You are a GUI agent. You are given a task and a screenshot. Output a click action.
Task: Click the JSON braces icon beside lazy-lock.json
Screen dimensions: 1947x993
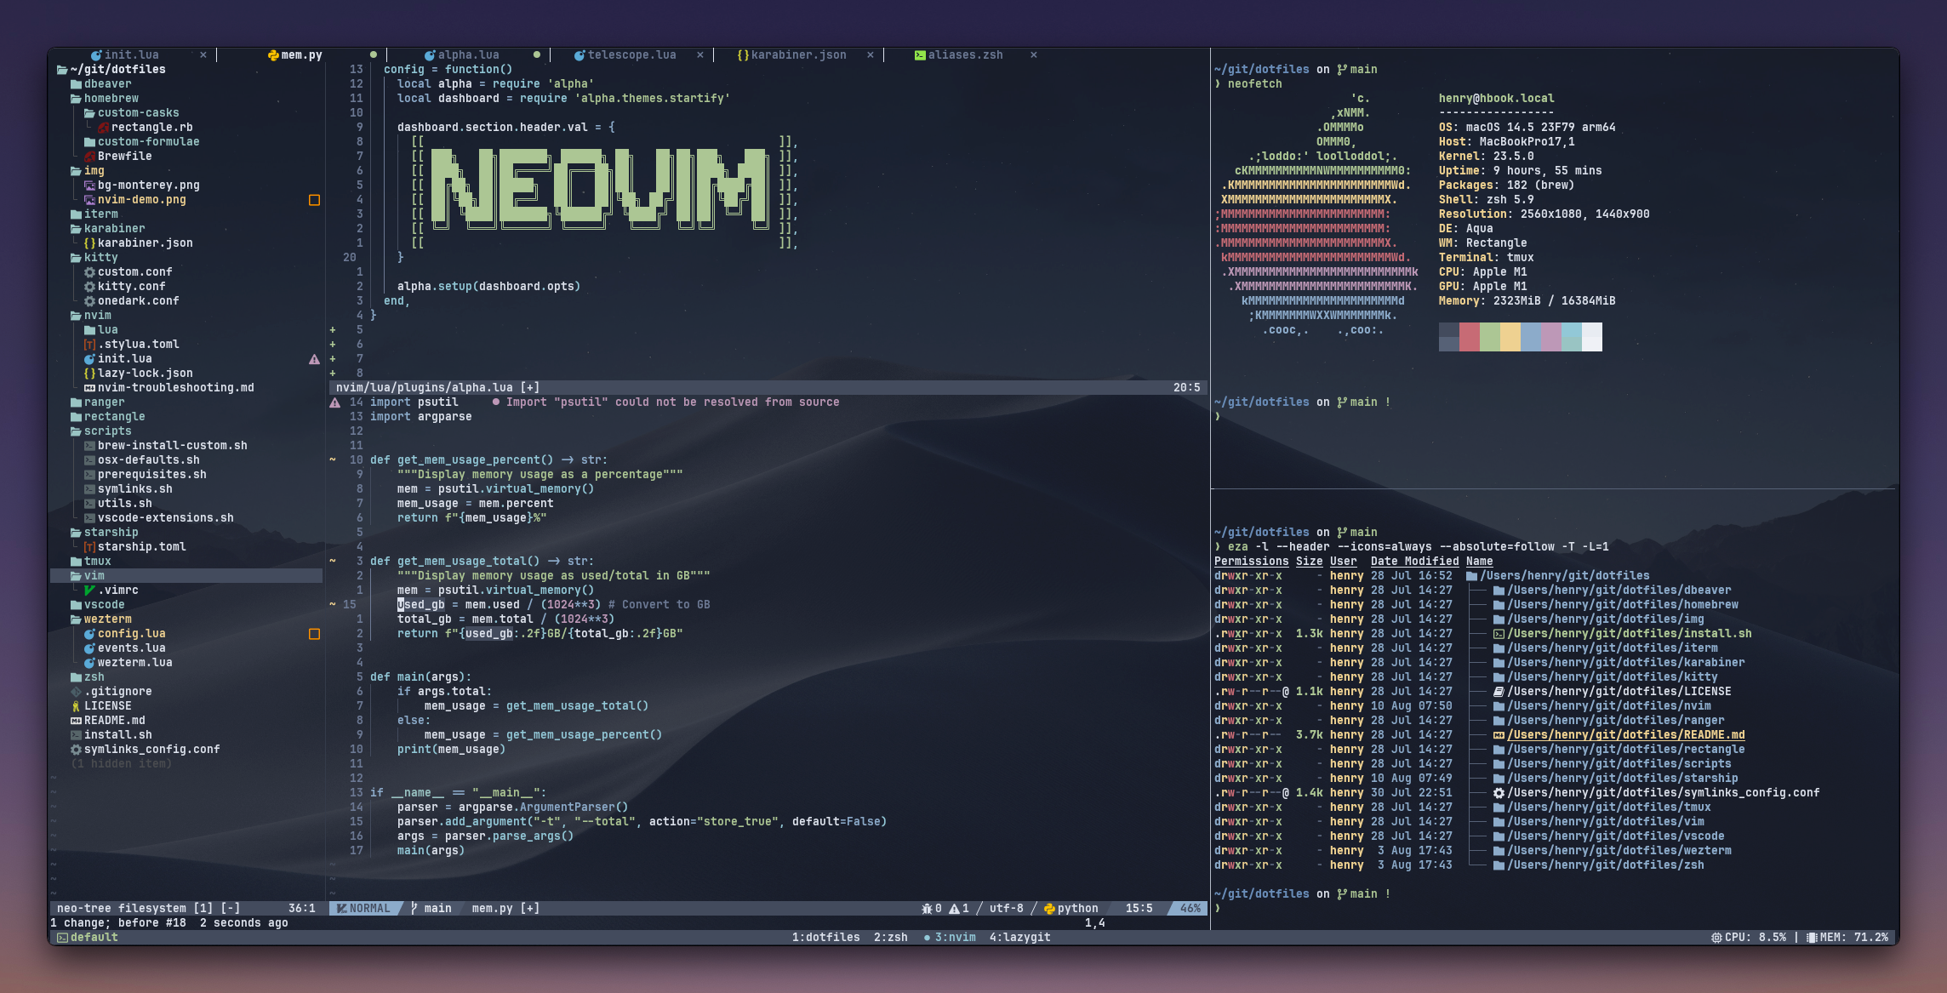[x=89, y=374]
